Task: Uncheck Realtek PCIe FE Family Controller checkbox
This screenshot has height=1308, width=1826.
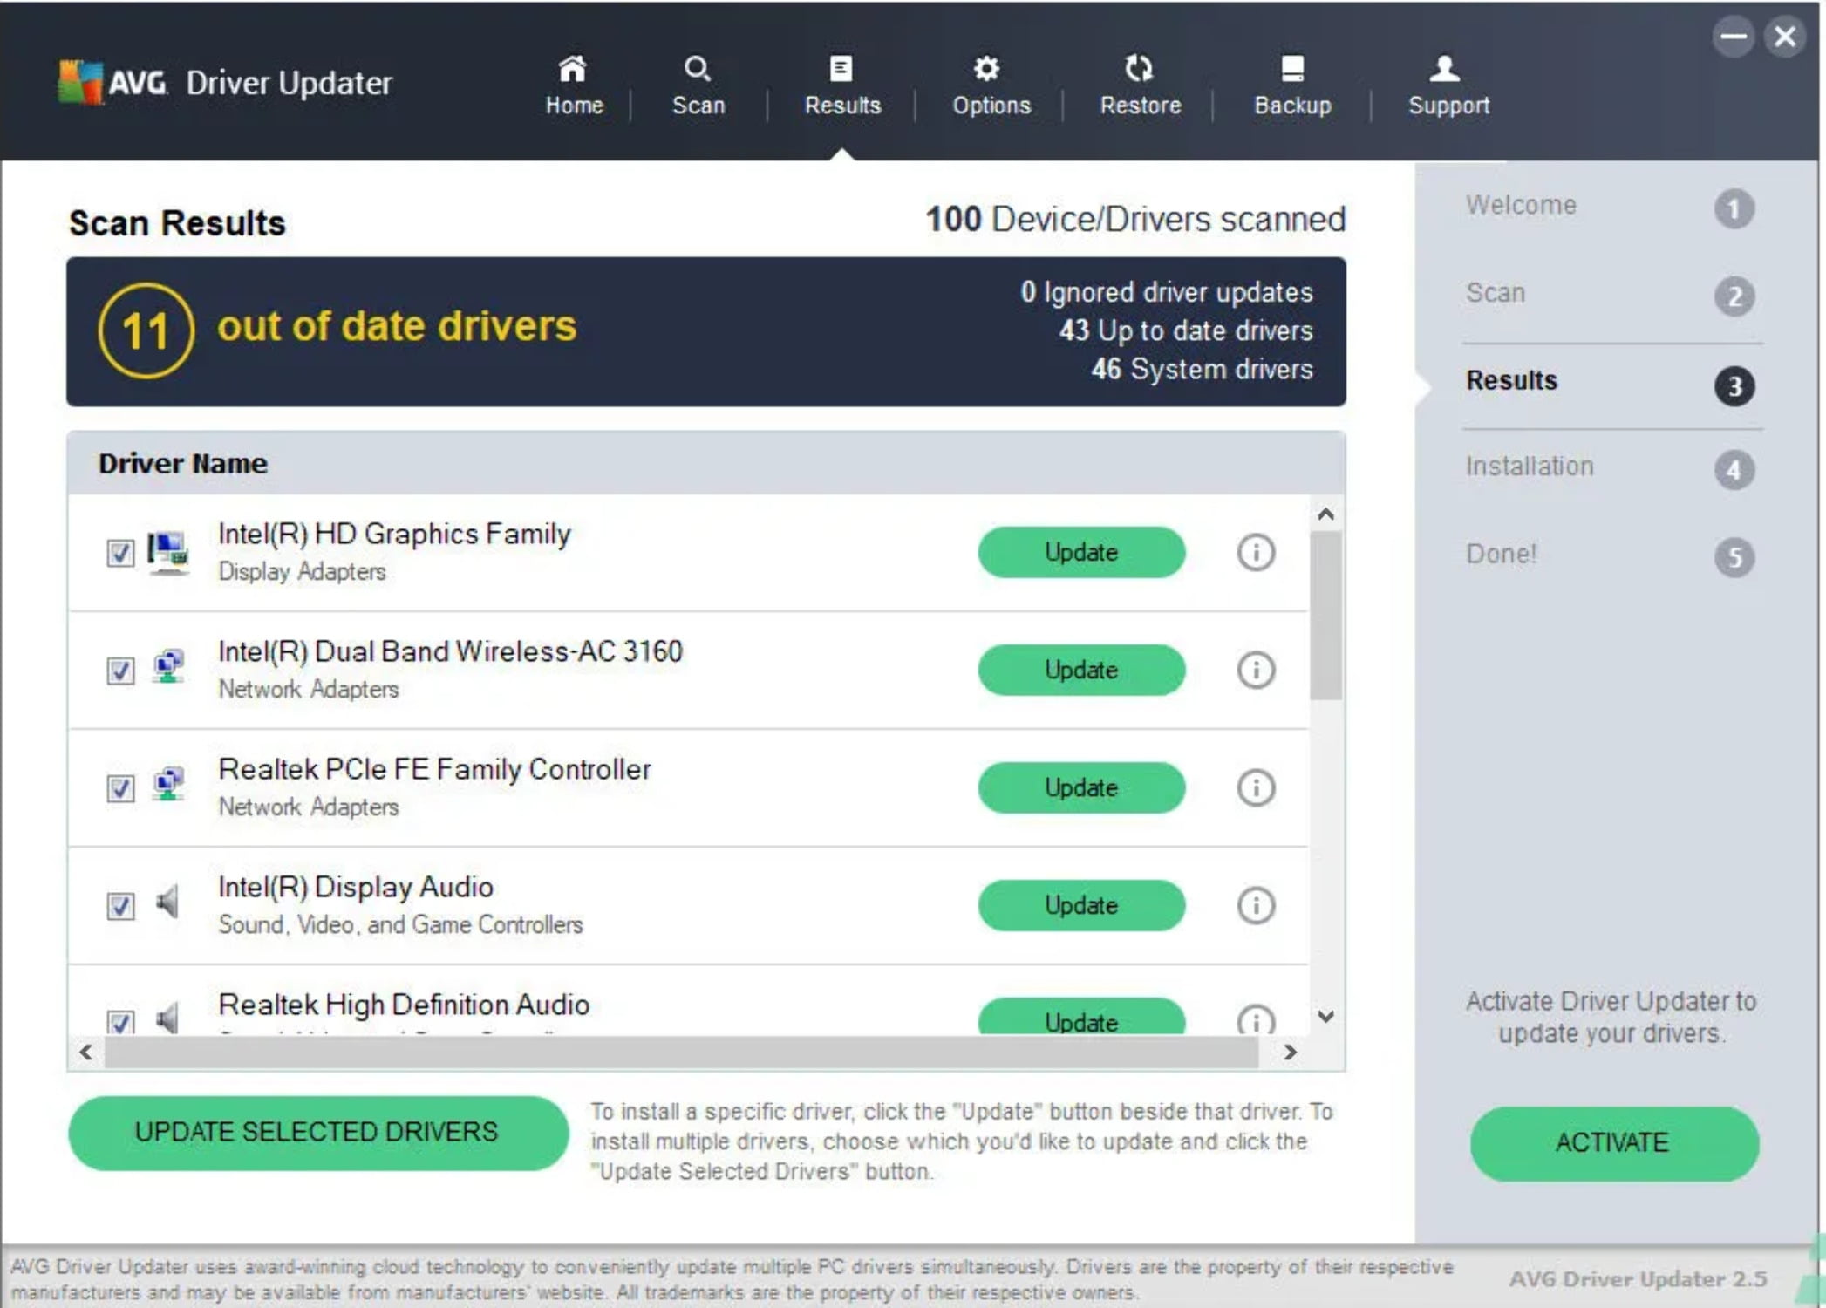Action: pyautogui.click(x=120, y=788)
